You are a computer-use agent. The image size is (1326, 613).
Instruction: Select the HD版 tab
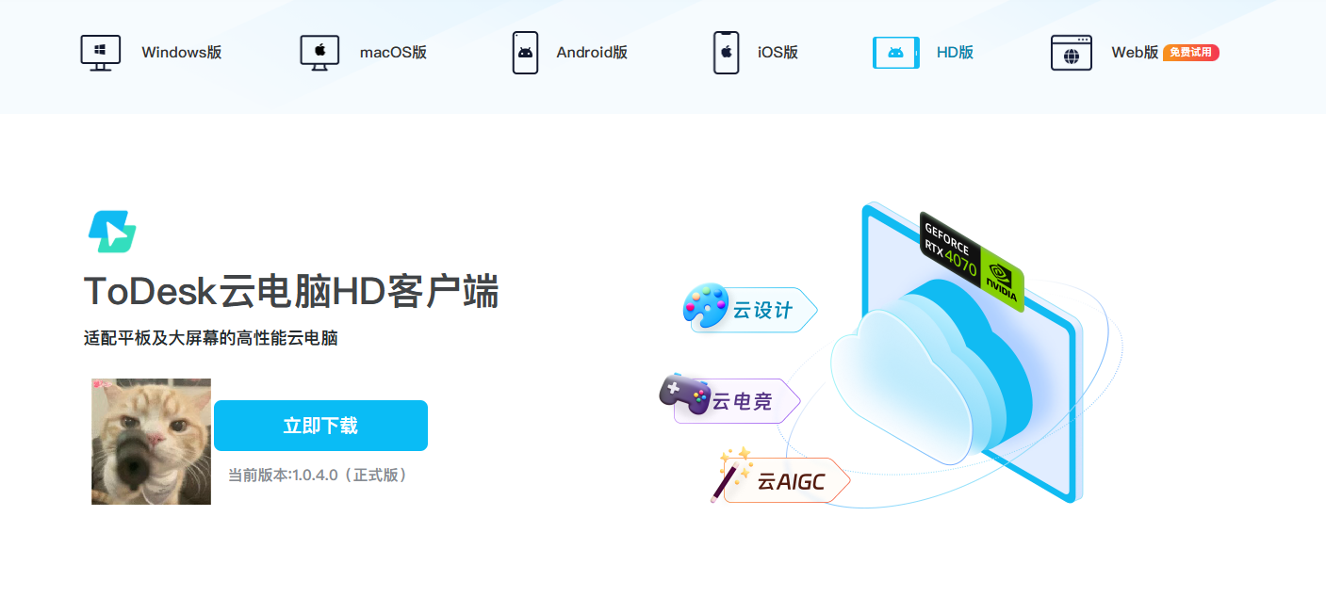[x=955, y=53]
